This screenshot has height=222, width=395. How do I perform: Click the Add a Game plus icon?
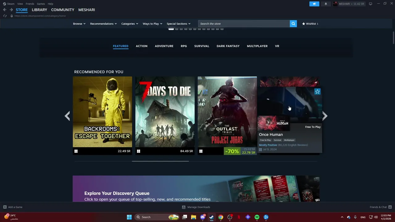pos(5,207)
